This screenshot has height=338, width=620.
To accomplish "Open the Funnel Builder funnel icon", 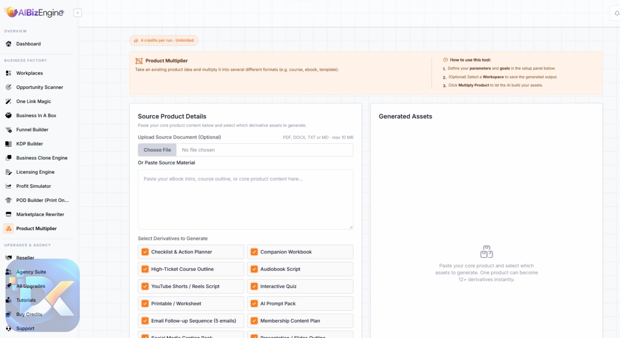I will pyautogui.click(x=9, y=130).
